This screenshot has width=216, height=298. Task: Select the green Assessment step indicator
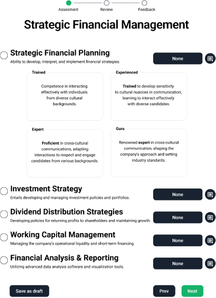(x=69, y=3)
